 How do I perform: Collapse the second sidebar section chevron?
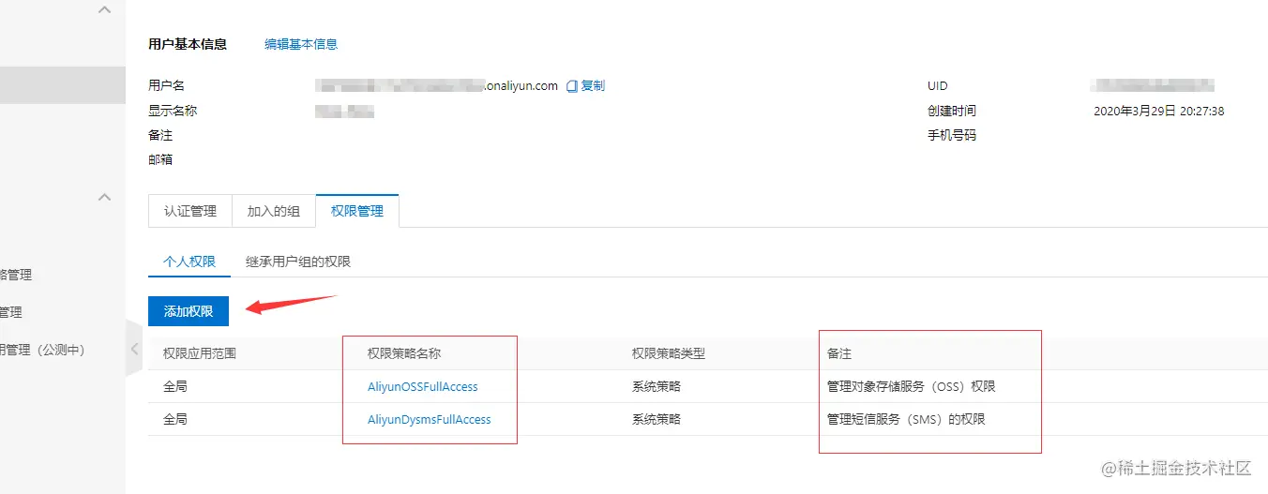(104, 198)
